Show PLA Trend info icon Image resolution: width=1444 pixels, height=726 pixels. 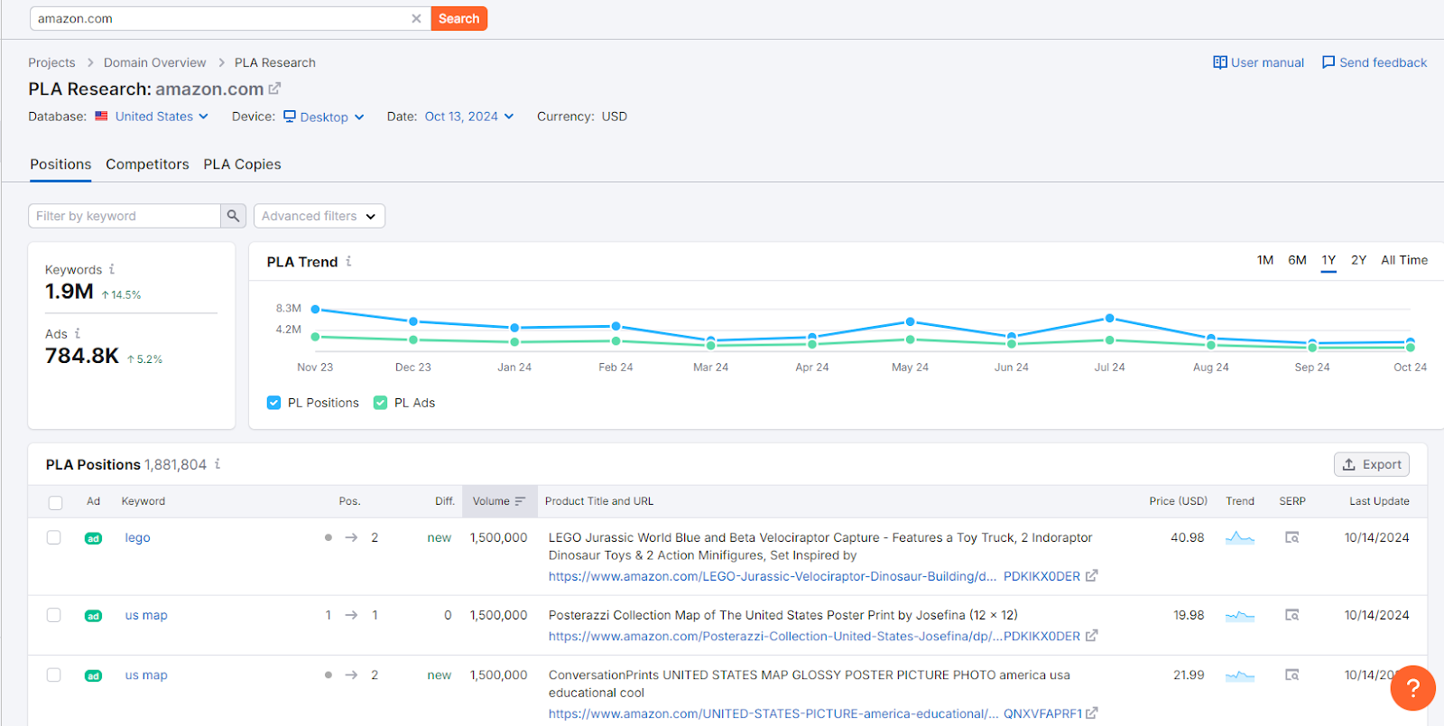pos(348,261)
